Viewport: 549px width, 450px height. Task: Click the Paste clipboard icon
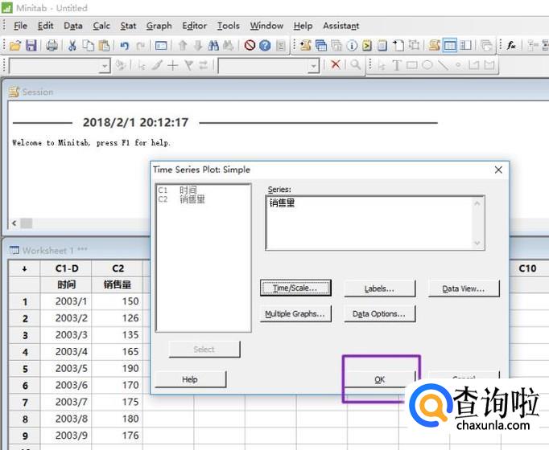coord(105,46)
